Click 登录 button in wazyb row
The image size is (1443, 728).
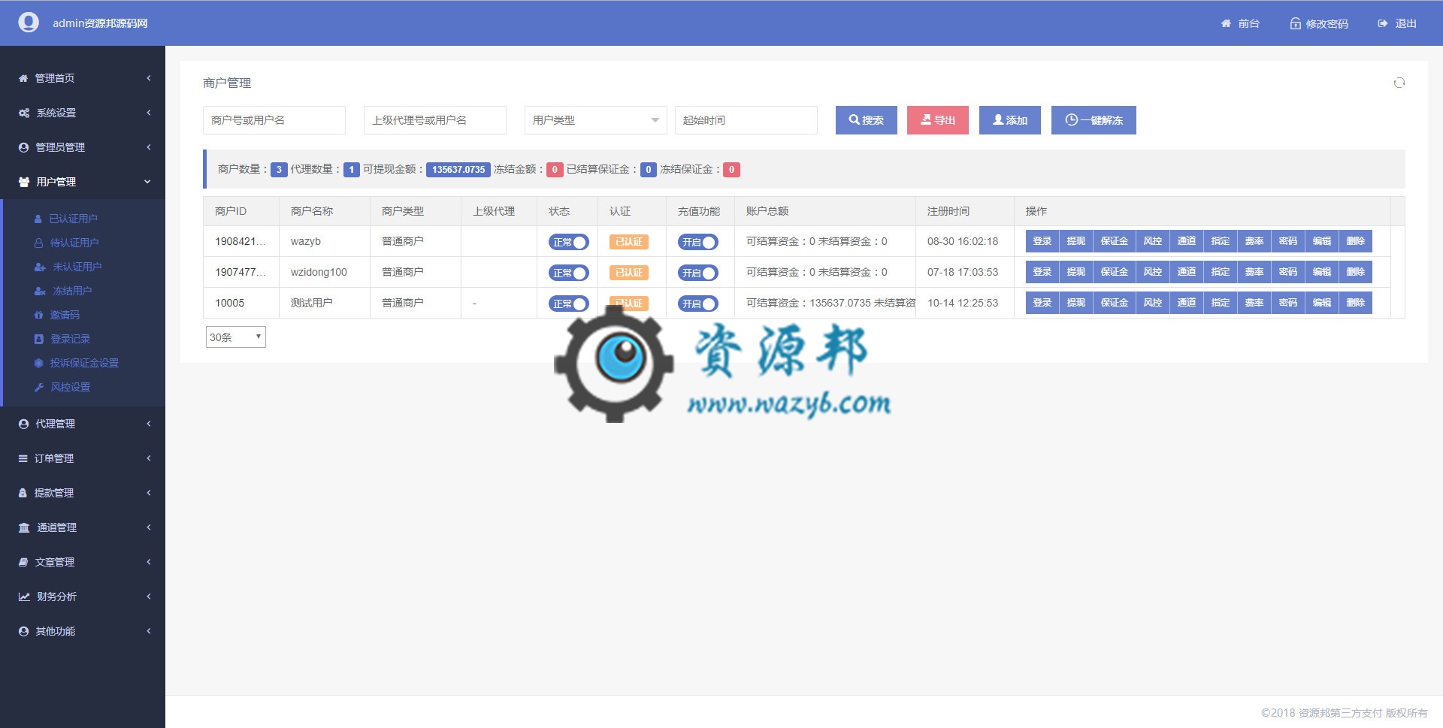coord(1042,241)
